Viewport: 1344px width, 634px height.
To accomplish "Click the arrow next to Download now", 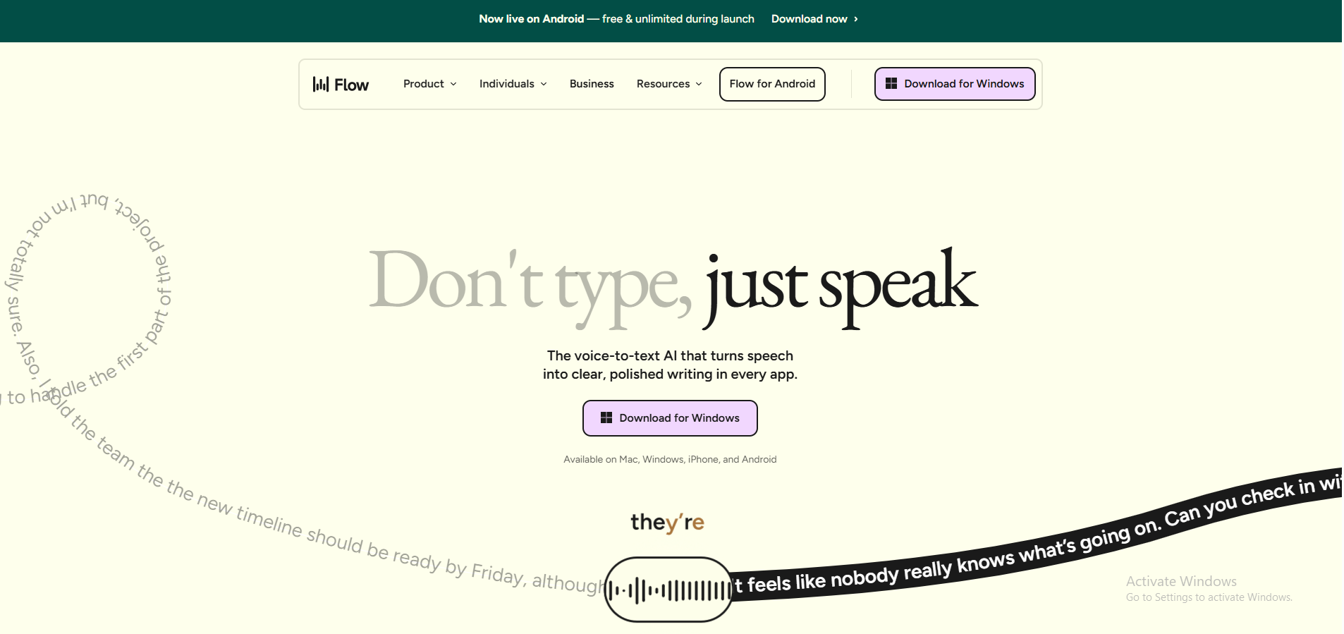I will (x=856, y=19).
